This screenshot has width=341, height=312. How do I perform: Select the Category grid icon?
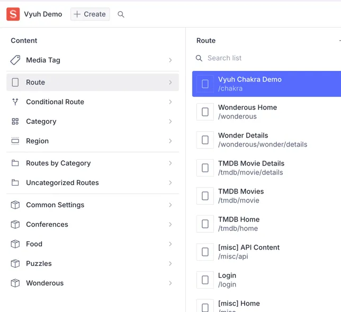coord(15,122)
